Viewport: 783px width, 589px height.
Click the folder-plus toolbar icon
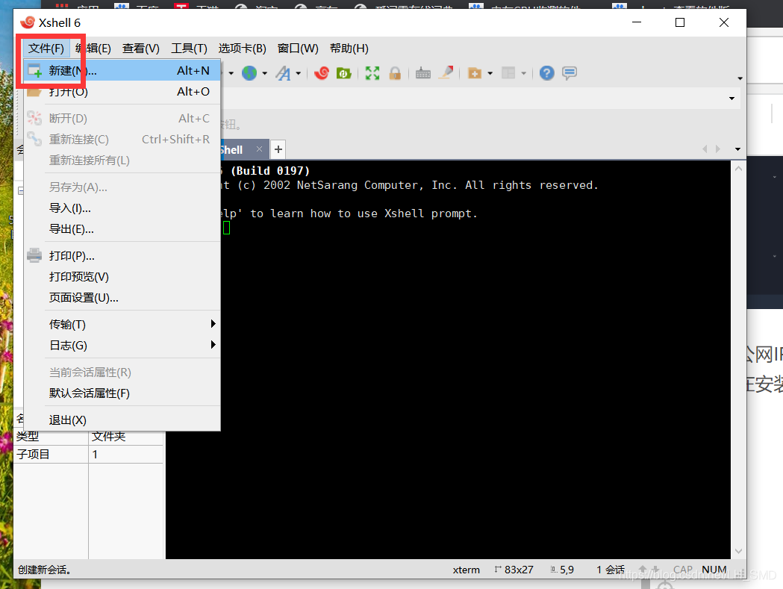(475, 73)
